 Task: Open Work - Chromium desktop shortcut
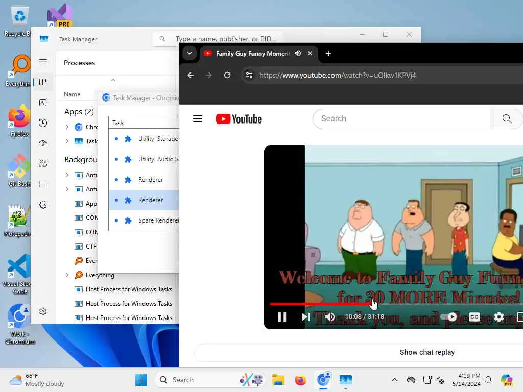19,324
